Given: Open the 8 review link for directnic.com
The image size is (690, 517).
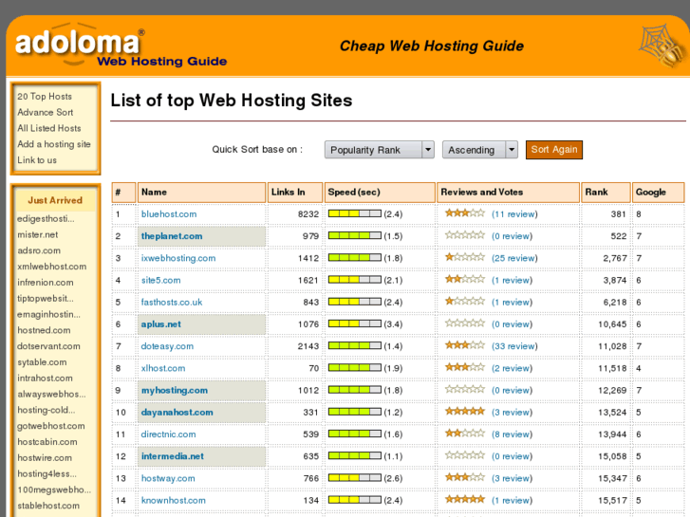Looking at the screenshot, I should pyautogui.click(x=512, y=434).
